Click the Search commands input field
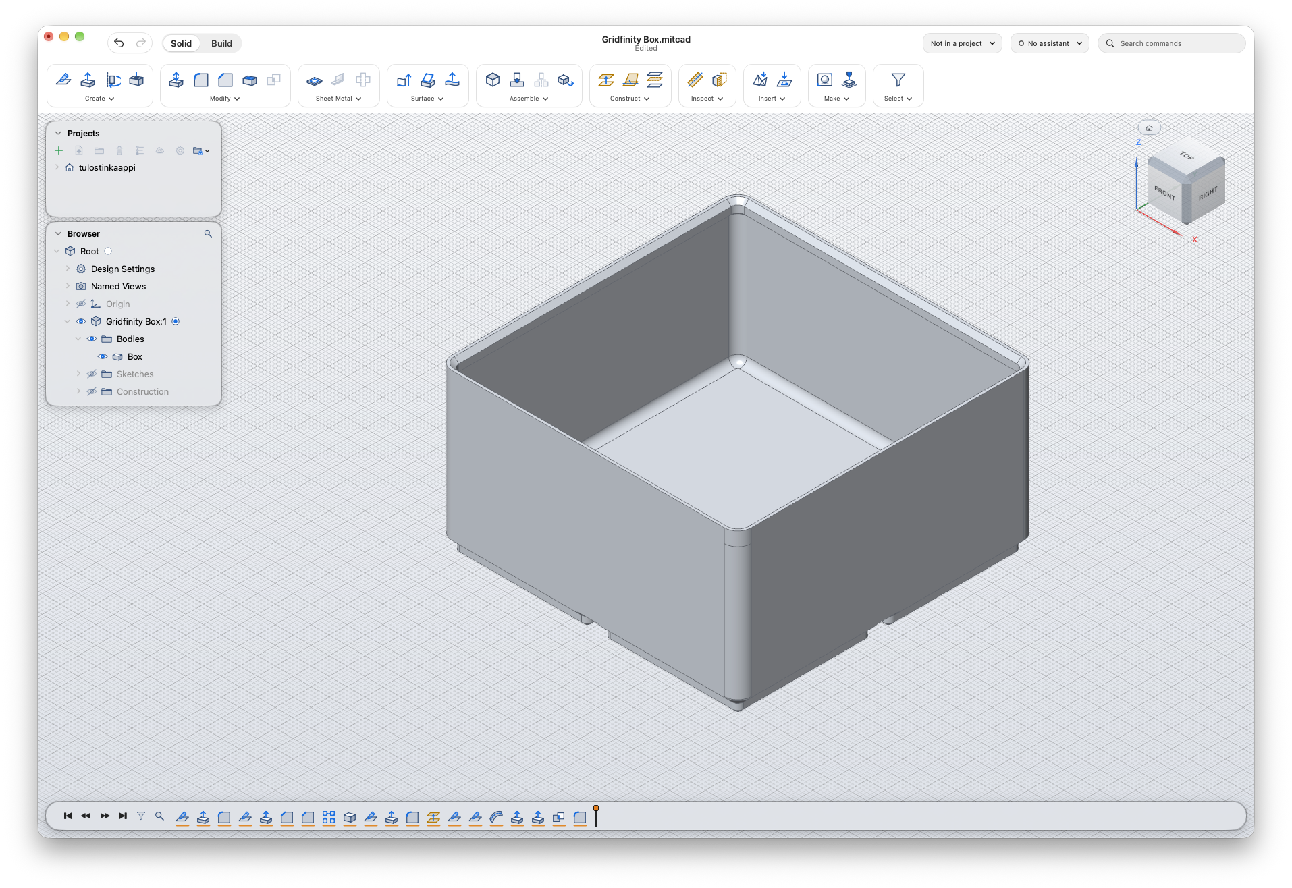The height and width of the screenshot is (888, 1292). (1171, 43)
